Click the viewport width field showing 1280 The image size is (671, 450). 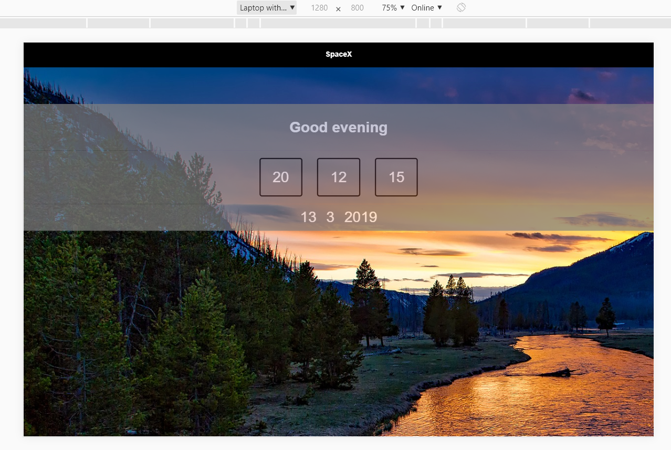pyautogui.click(x=319, y=8)
